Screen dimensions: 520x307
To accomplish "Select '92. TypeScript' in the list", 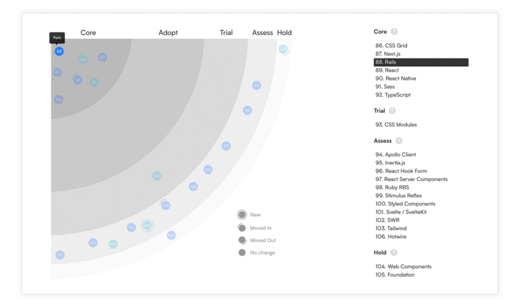I will [x=393, y=95].
